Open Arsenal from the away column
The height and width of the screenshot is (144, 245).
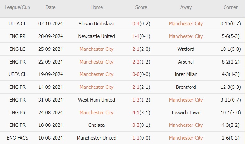tap(186, 62)
